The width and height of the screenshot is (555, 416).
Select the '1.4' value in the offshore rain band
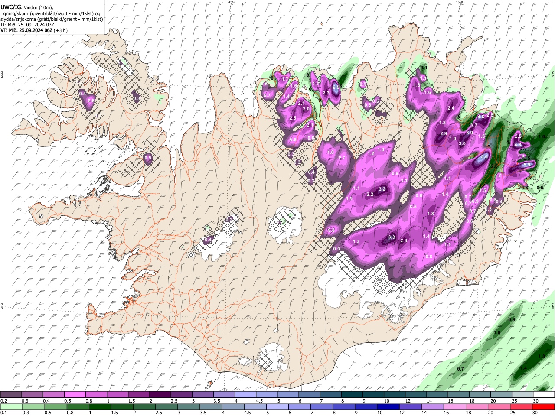(524, 368)
